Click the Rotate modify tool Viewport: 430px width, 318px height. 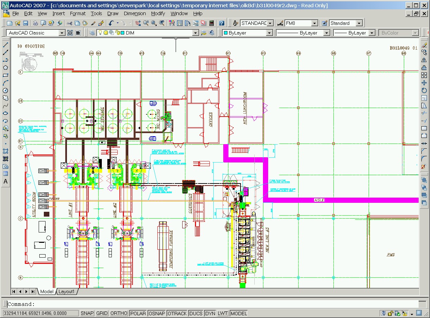coord(424,90)
